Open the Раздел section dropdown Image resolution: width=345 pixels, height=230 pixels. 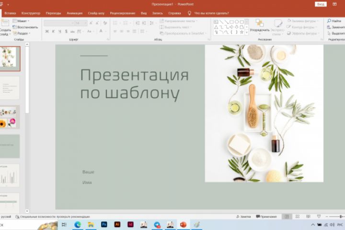(22, 34)
